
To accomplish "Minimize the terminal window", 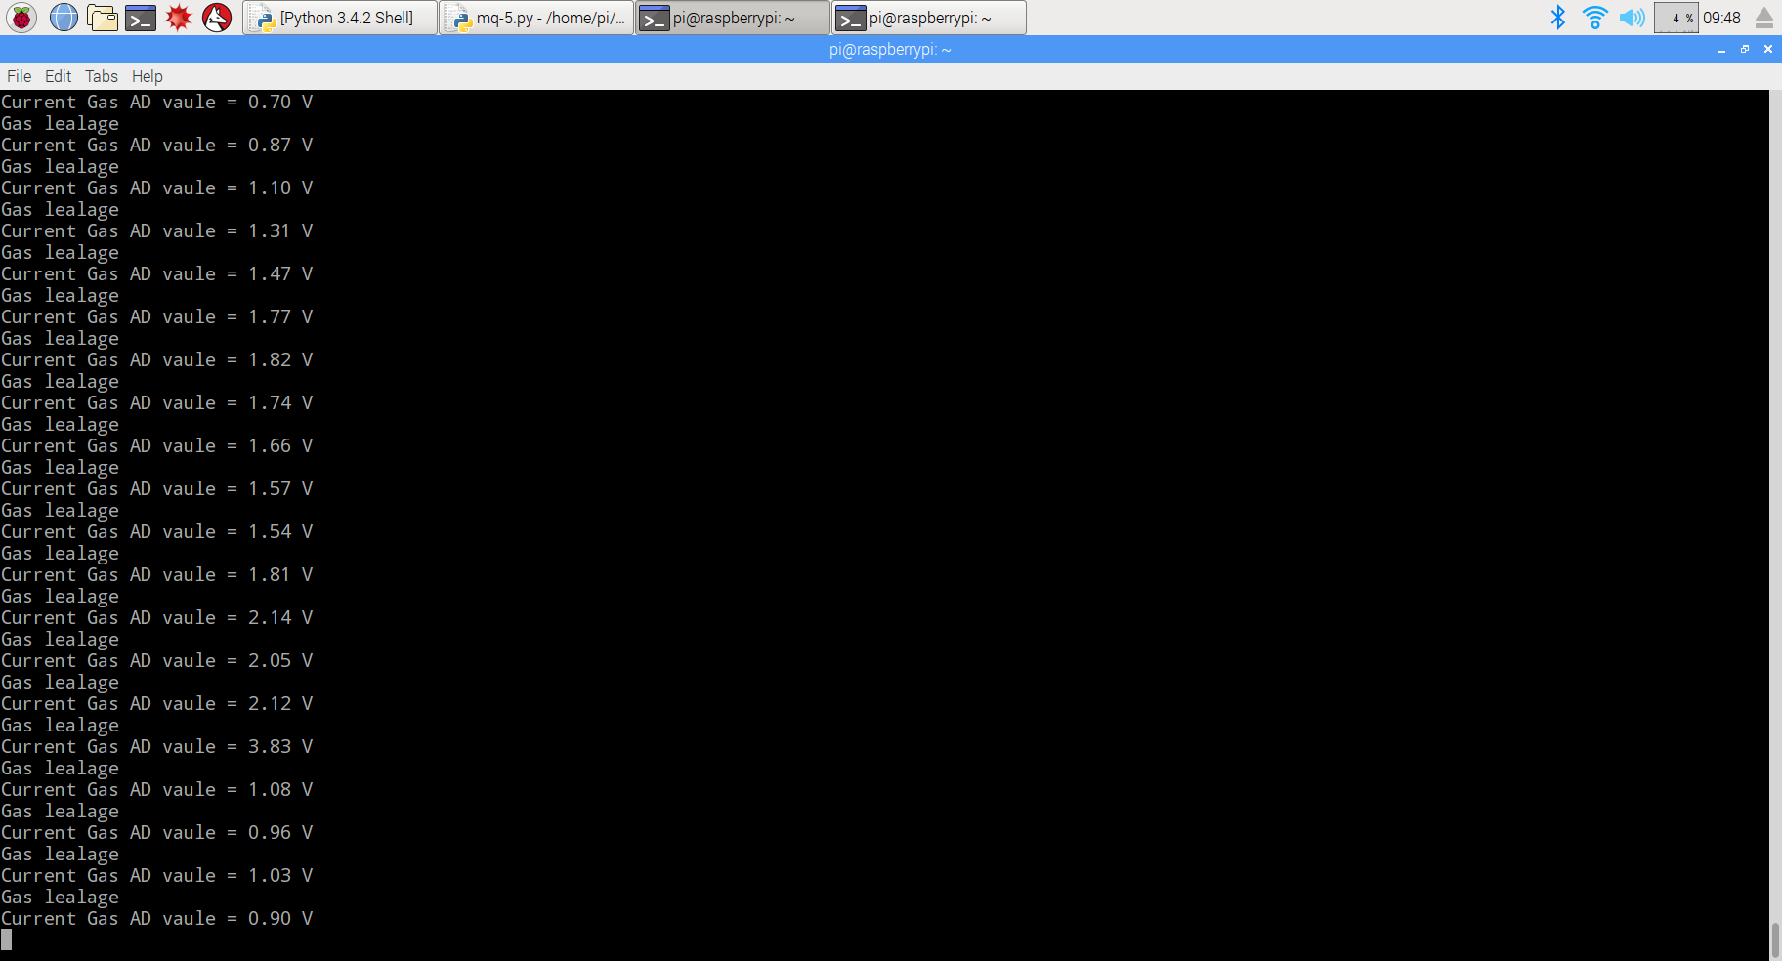I will pos(1721,49).
